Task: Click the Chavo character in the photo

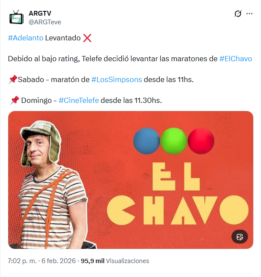Action: [x=53, y=185]
